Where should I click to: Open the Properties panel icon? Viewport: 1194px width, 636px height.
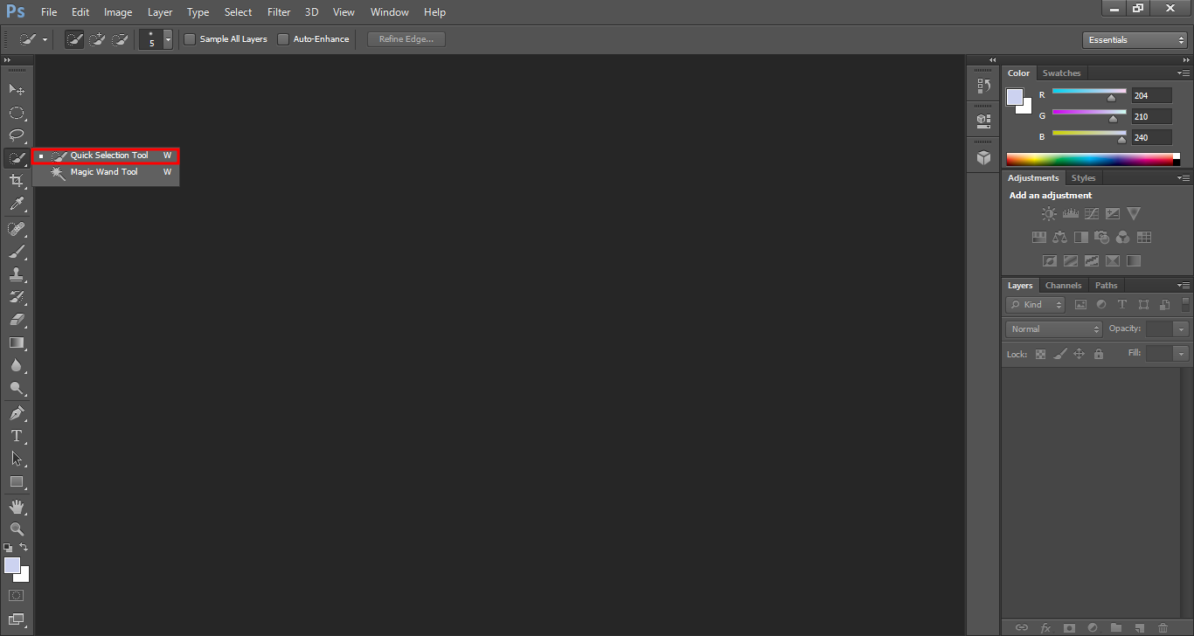point(983,121)
